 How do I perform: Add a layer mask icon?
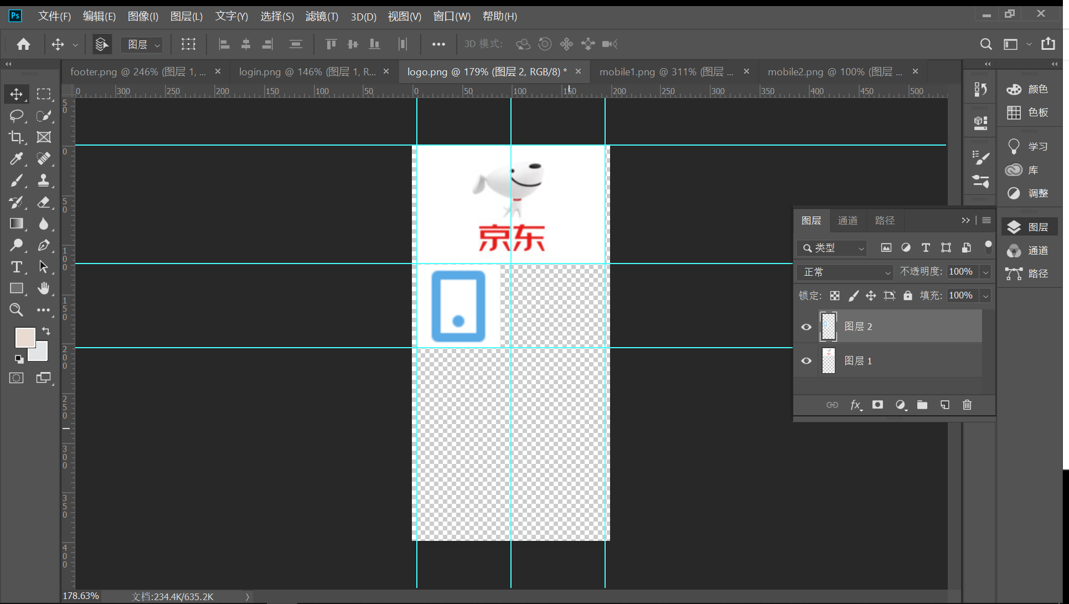click(877, 405)
